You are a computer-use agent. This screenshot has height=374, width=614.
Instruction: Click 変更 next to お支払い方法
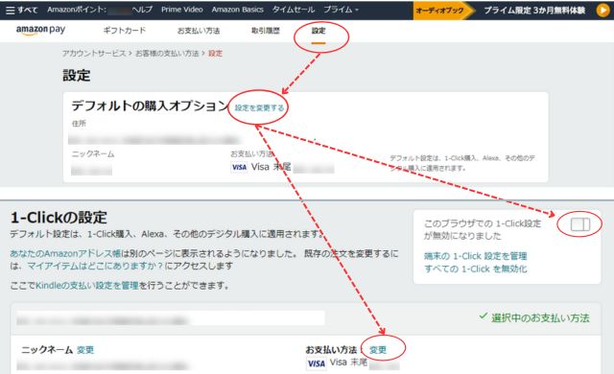coord(378,350)
